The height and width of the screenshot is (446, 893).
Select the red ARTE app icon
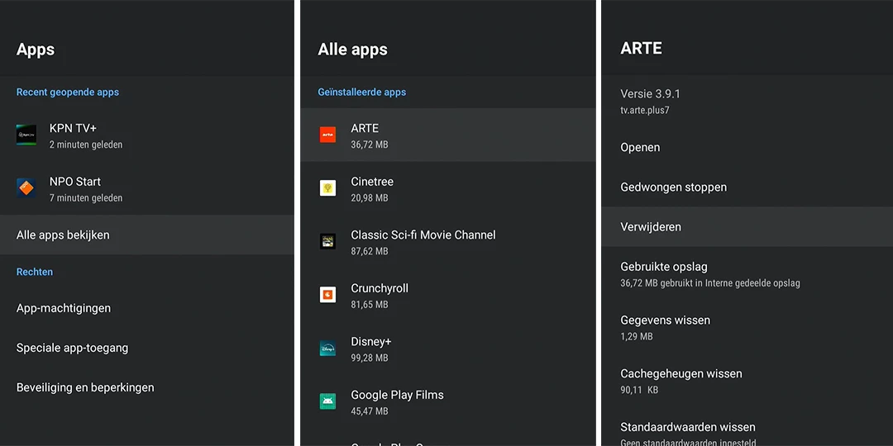[328, 135]
